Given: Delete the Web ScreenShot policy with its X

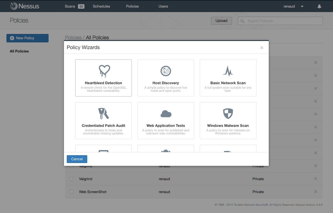Looking at the screenshot, I should pyautogui.click(x=316, y=192).
